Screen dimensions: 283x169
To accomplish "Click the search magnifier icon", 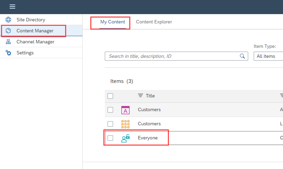I will (x=242, y=56).
